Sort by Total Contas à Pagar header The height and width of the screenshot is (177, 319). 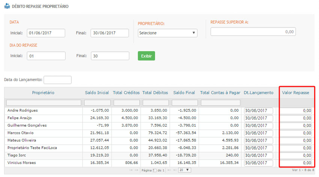click(220, 92)
